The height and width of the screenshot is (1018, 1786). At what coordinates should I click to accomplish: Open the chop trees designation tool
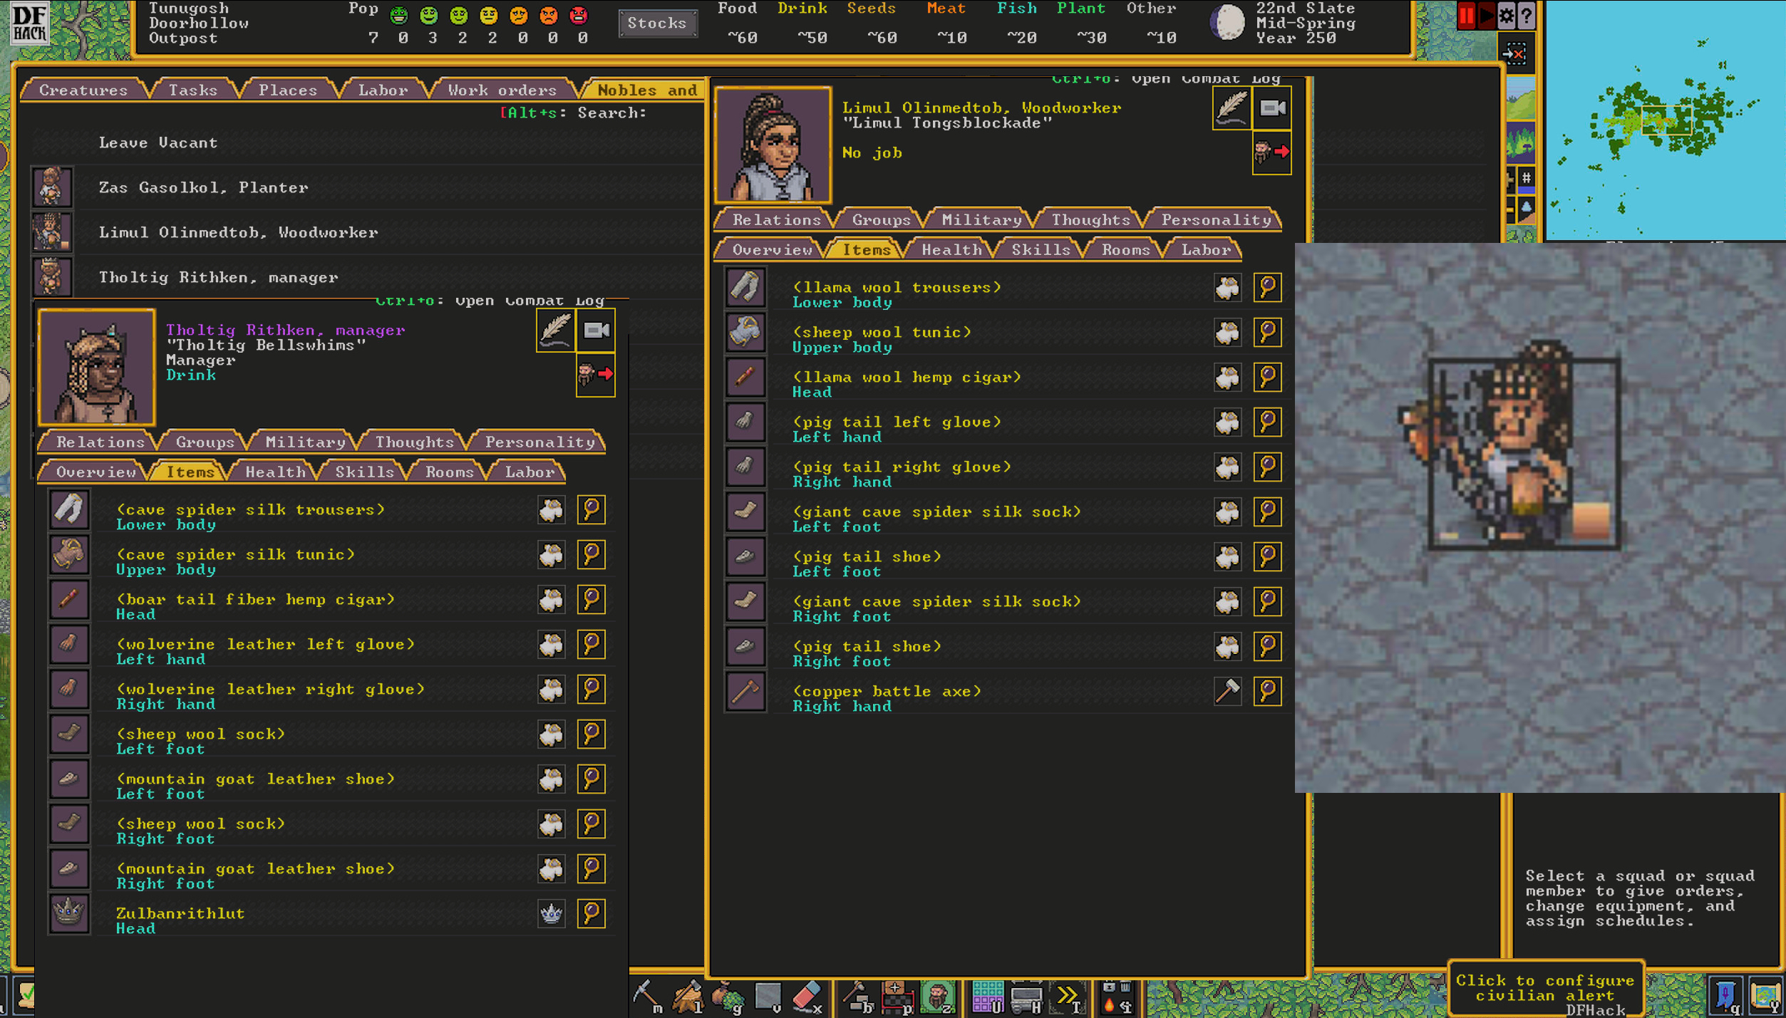[x=688, y=996]
